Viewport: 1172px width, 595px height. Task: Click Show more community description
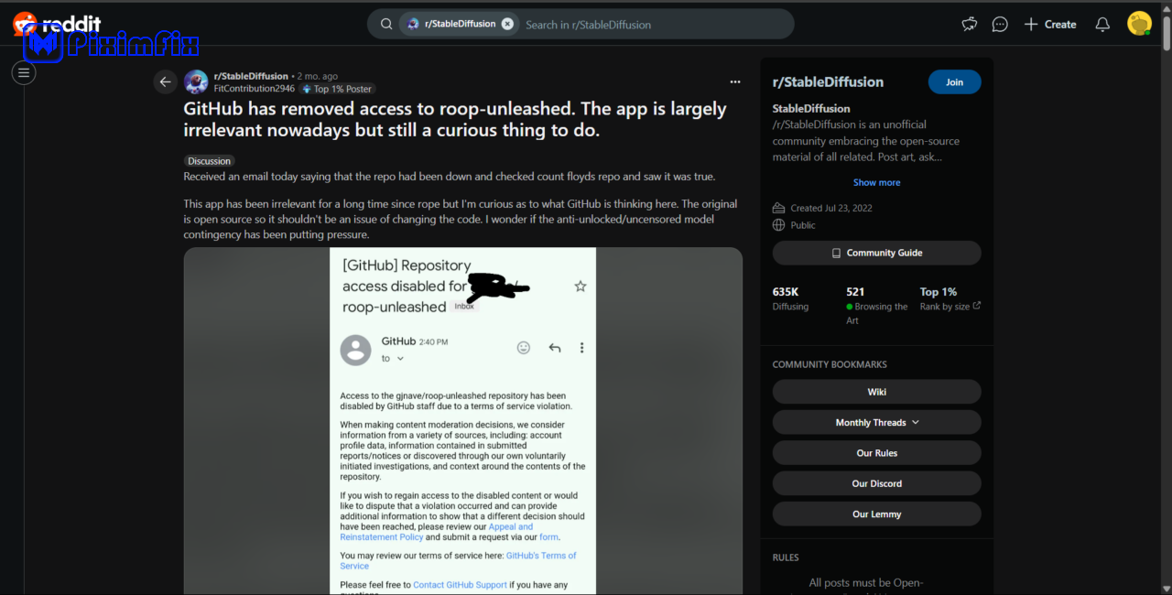[876, 182]
